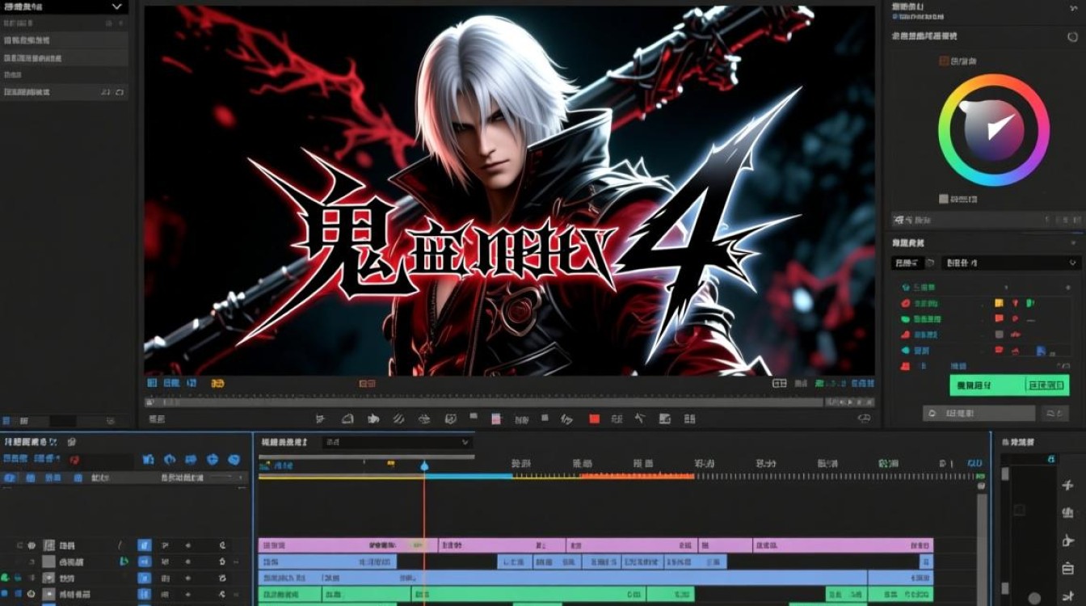
Task: Open the dropdown above the timeline ruler
Action: click(396, 442)
